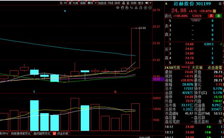
Task: Click the 加自选 add-to-watchlist button
Action: pos(102,3)
